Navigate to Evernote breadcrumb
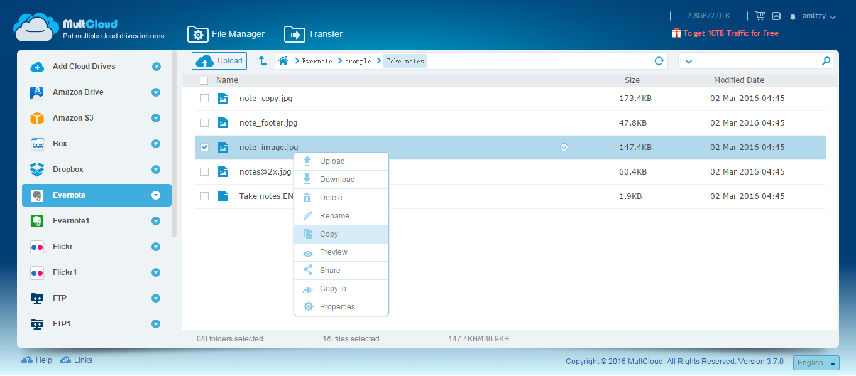The image size is (856, 376). click(x=317, y=61)
